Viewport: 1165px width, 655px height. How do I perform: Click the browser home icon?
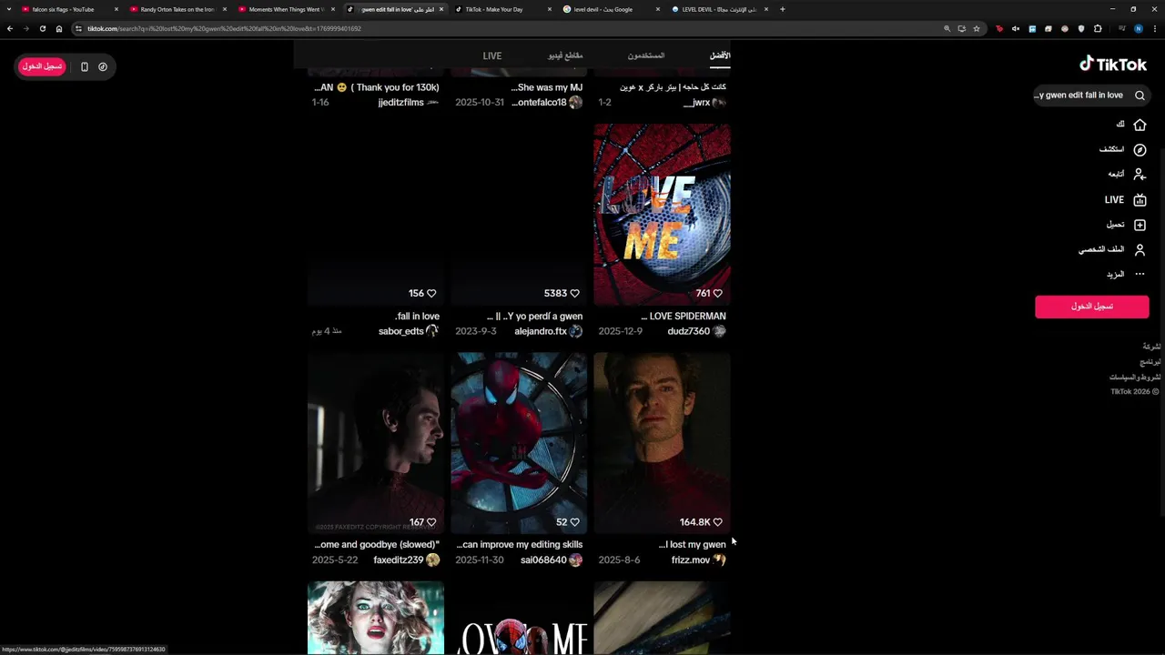59,28
